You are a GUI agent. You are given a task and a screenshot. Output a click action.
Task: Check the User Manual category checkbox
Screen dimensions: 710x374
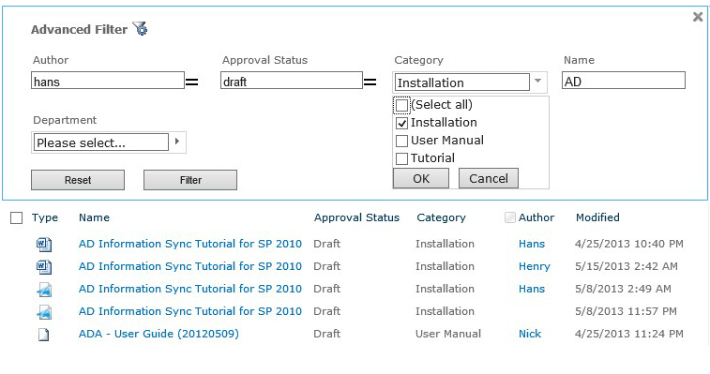tap(401, 141)
